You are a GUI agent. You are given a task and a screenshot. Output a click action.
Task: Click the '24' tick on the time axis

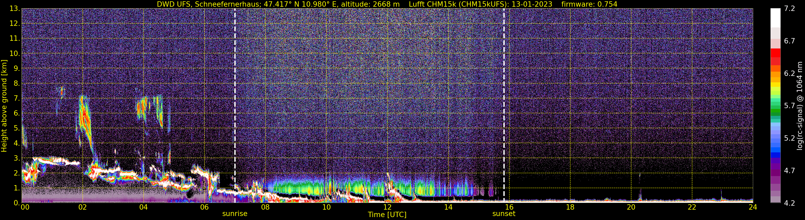753,207
